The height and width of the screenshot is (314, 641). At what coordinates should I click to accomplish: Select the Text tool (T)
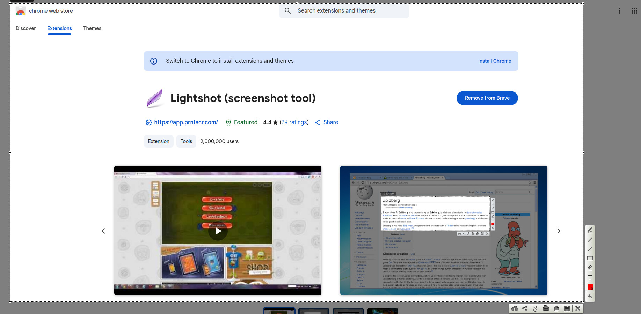[x=590, y=277]
